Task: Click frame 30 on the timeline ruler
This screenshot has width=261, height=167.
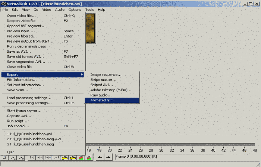Action: coord(161,150)
